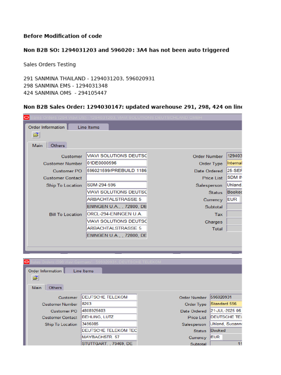The width and height of the screenshot is (281, 375).
Task: Click the line 424 SANMINA OMS - 294105447
Action: coord(65,93)
